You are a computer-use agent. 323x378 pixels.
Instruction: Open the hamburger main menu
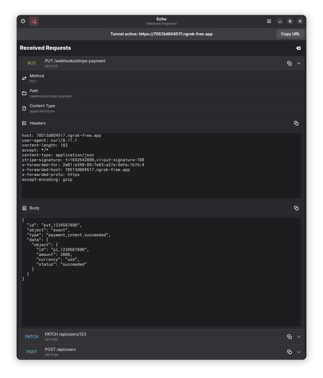[269, 21]
